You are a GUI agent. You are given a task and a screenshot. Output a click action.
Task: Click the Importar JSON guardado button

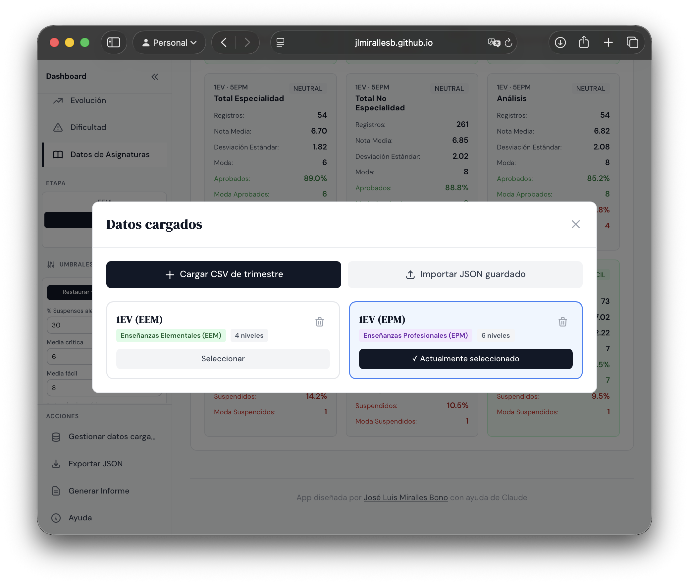tap(465, 274)
